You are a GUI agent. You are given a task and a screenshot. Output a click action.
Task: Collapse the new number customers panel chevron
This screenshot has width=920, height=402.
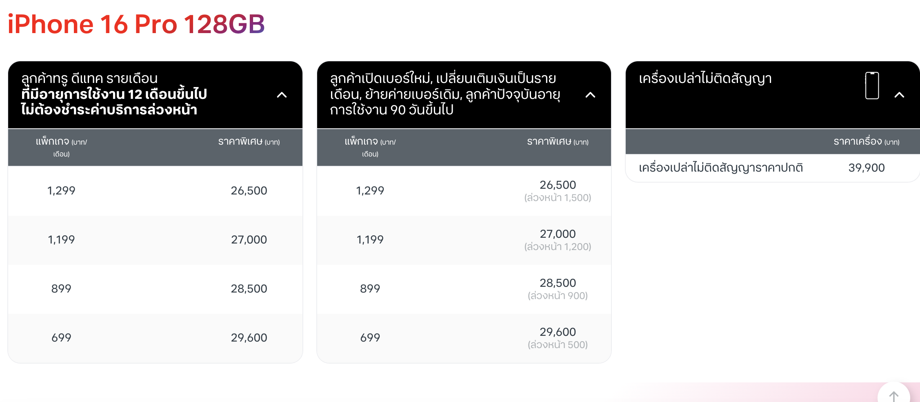(x=590, y=95)
